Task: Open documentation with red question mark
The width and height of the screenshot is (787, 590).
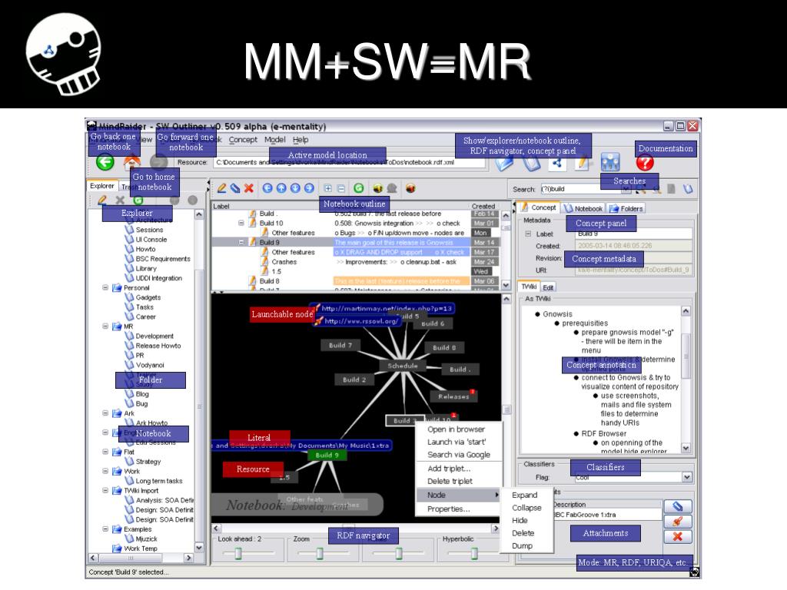Action: coord(645,163)
